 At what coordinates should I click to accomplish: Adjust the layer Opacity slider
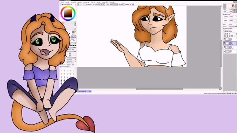click(x=233, y=27)
